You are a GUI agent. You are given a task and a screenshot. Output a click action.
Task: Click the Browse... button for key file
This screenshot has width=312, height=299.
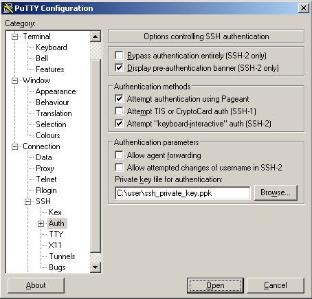click(x=276, y=192)
